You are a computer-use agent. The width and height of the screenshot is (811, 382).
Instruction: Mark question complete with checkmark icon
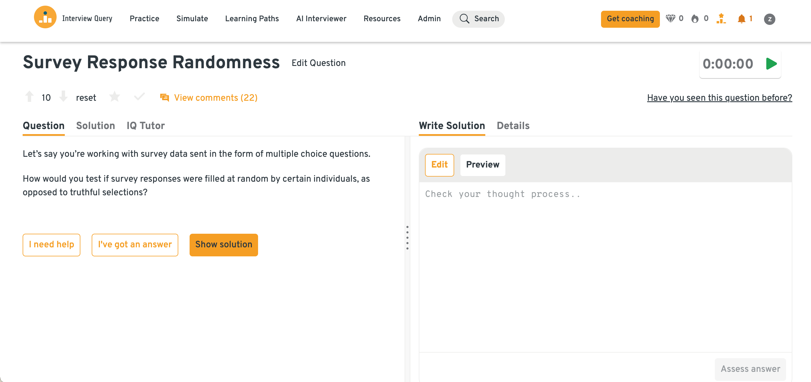pyautogui.click(x=139, y=97)
